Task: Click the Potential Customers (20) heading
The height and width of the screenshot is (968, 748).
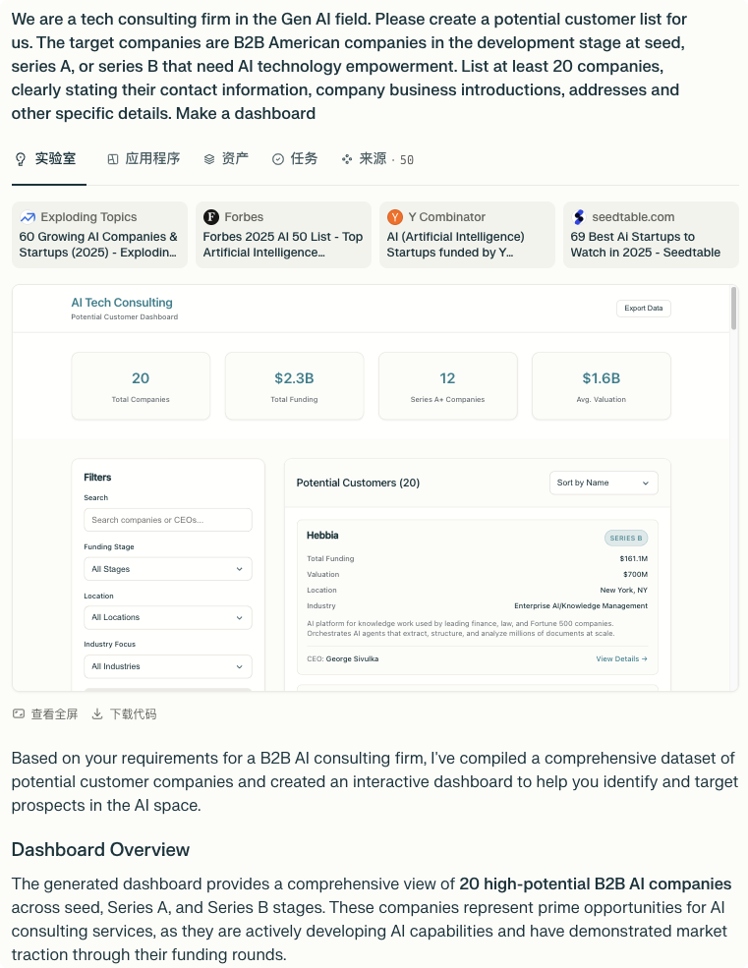Action: [358, 483]
